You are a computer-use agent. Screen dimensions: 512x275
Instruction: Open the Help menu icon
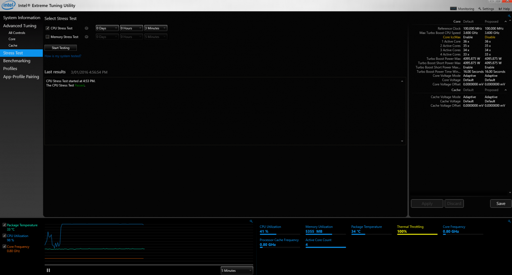pyautogui.click(x=500, y=9)
